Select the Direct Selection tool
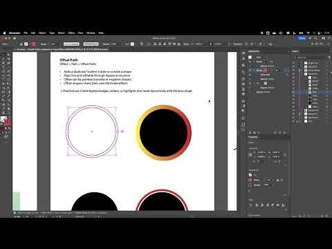 point(8,55)
